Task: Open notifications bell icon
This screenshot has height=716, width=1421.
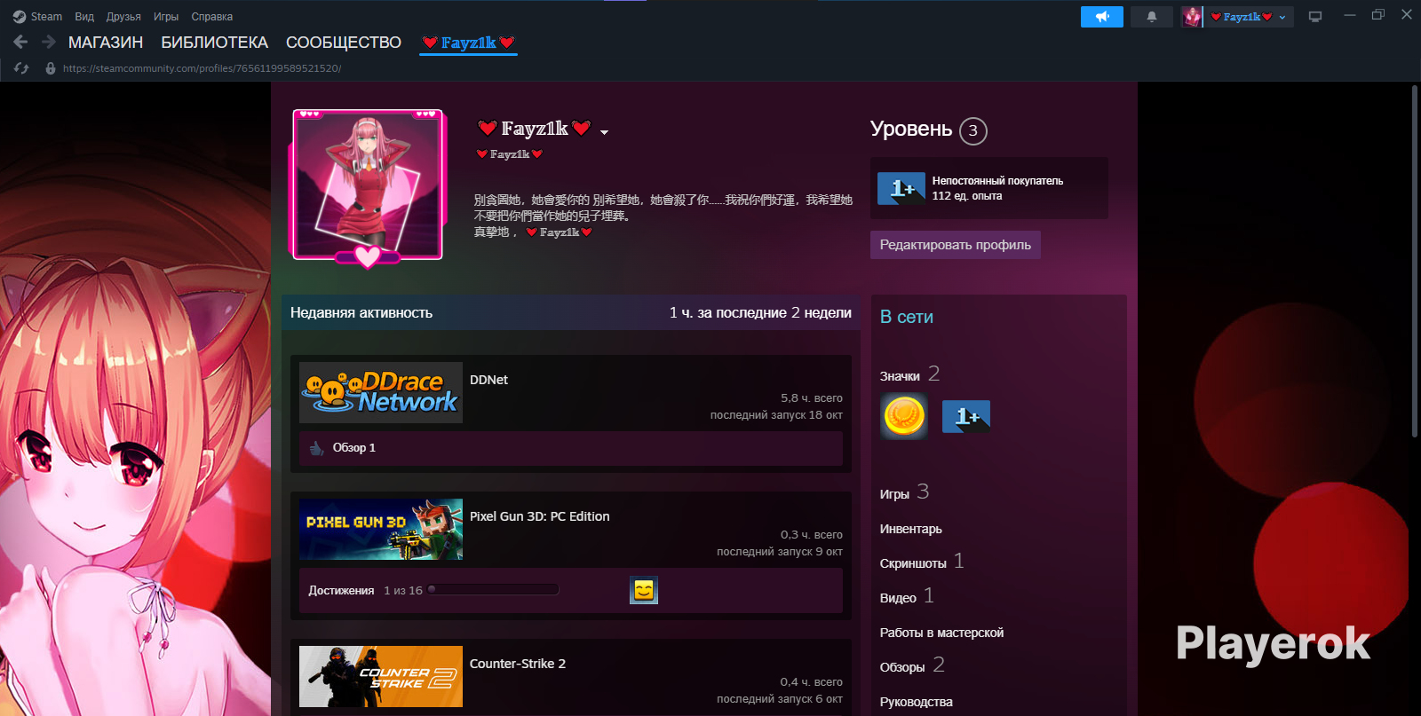Action: pyautogui.click(x=1152, y=17)
